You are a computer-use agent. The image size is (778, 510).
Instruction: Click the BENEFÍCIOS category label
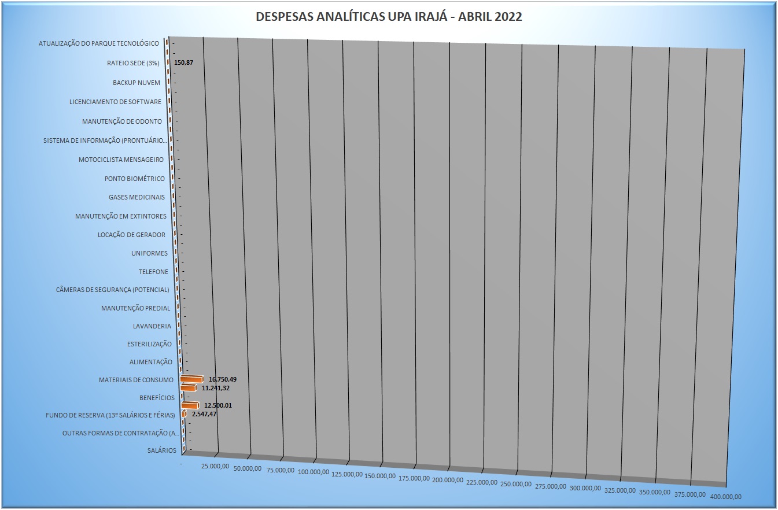157,398
